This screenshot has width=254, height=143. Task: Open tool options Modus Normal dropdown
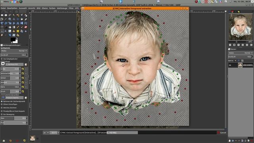[14, 51]
